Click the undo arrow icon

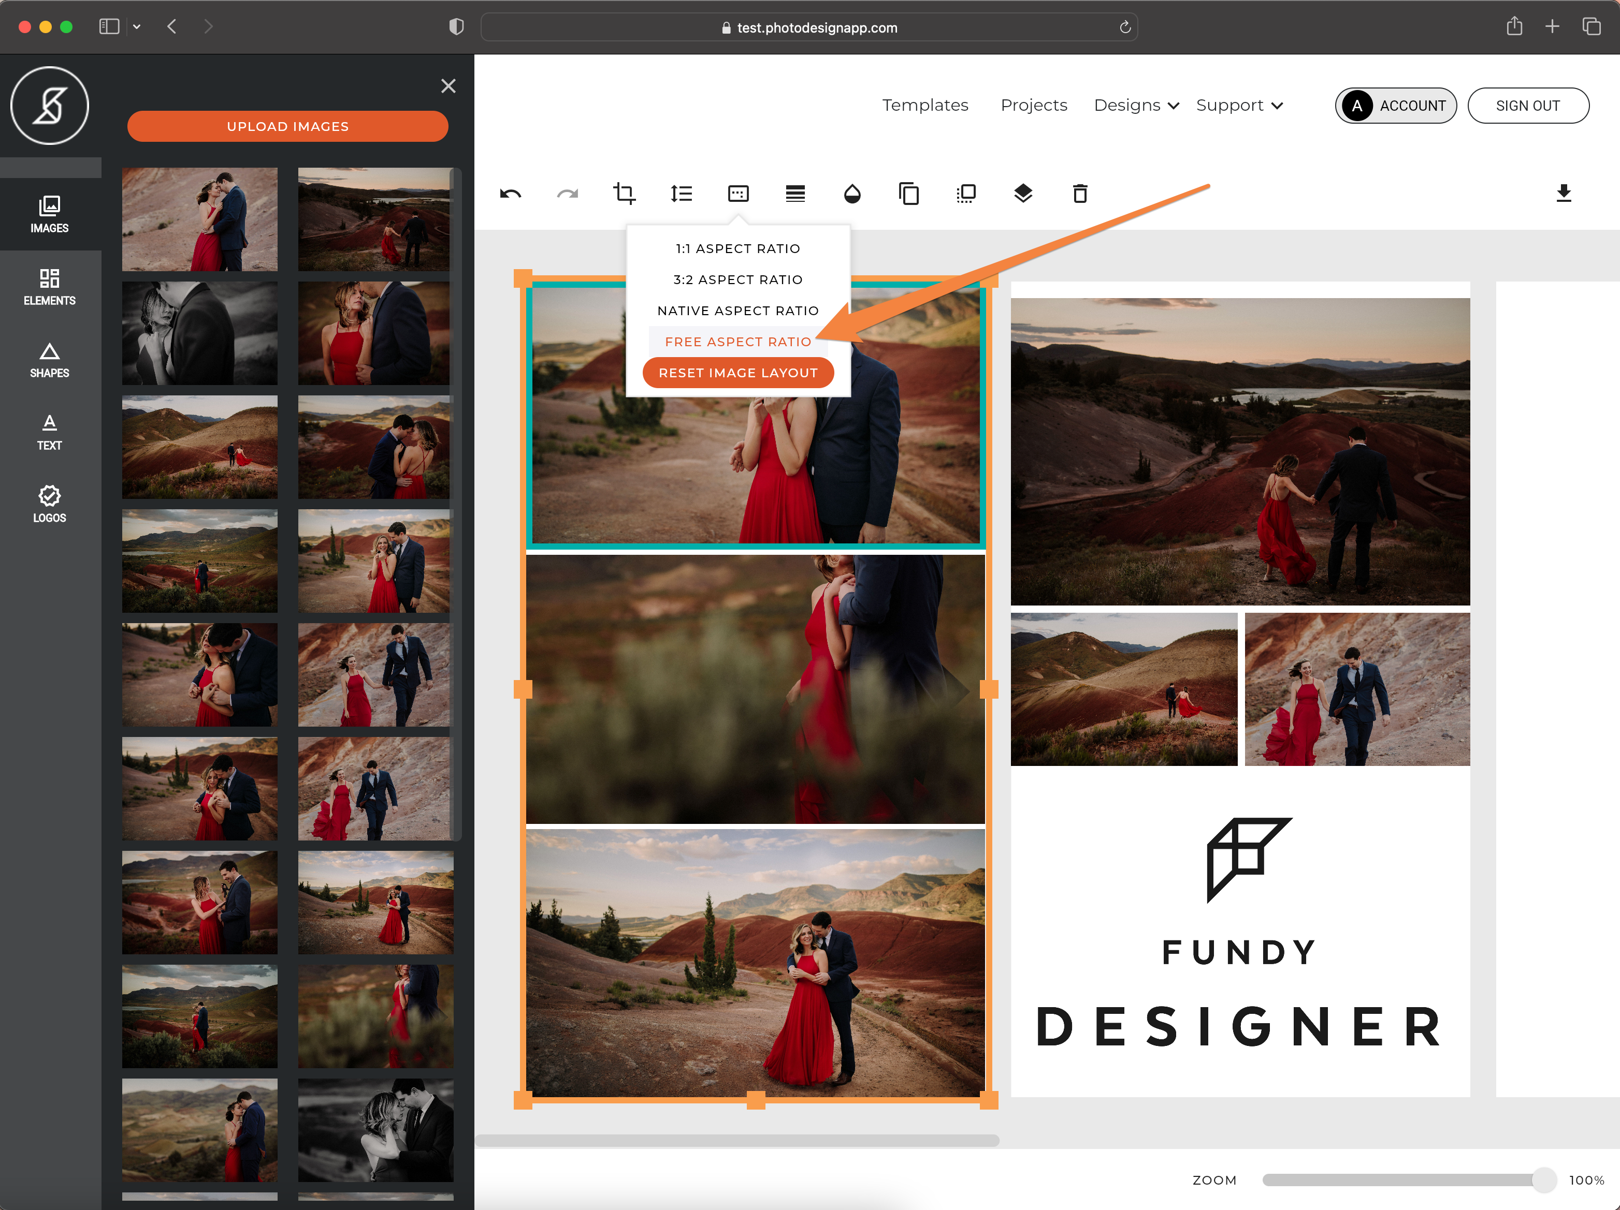pos(511,194)
